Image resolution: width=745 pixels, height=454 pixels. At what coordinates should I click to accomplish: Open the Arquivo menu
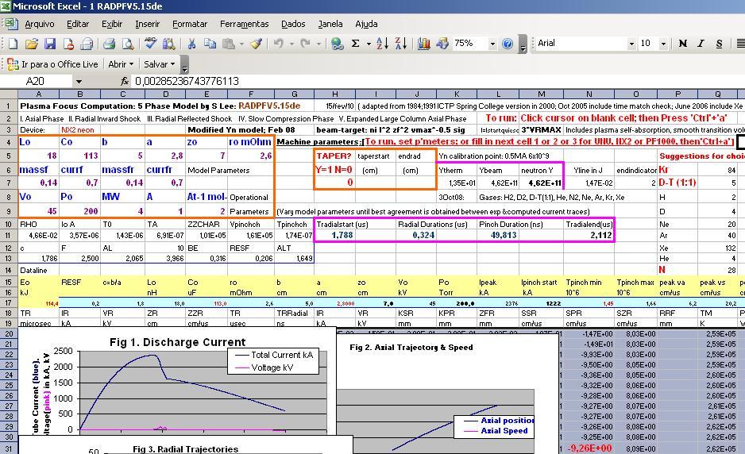pos(40,24)
